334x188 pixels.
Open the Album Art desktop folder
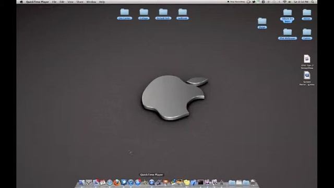288,16
